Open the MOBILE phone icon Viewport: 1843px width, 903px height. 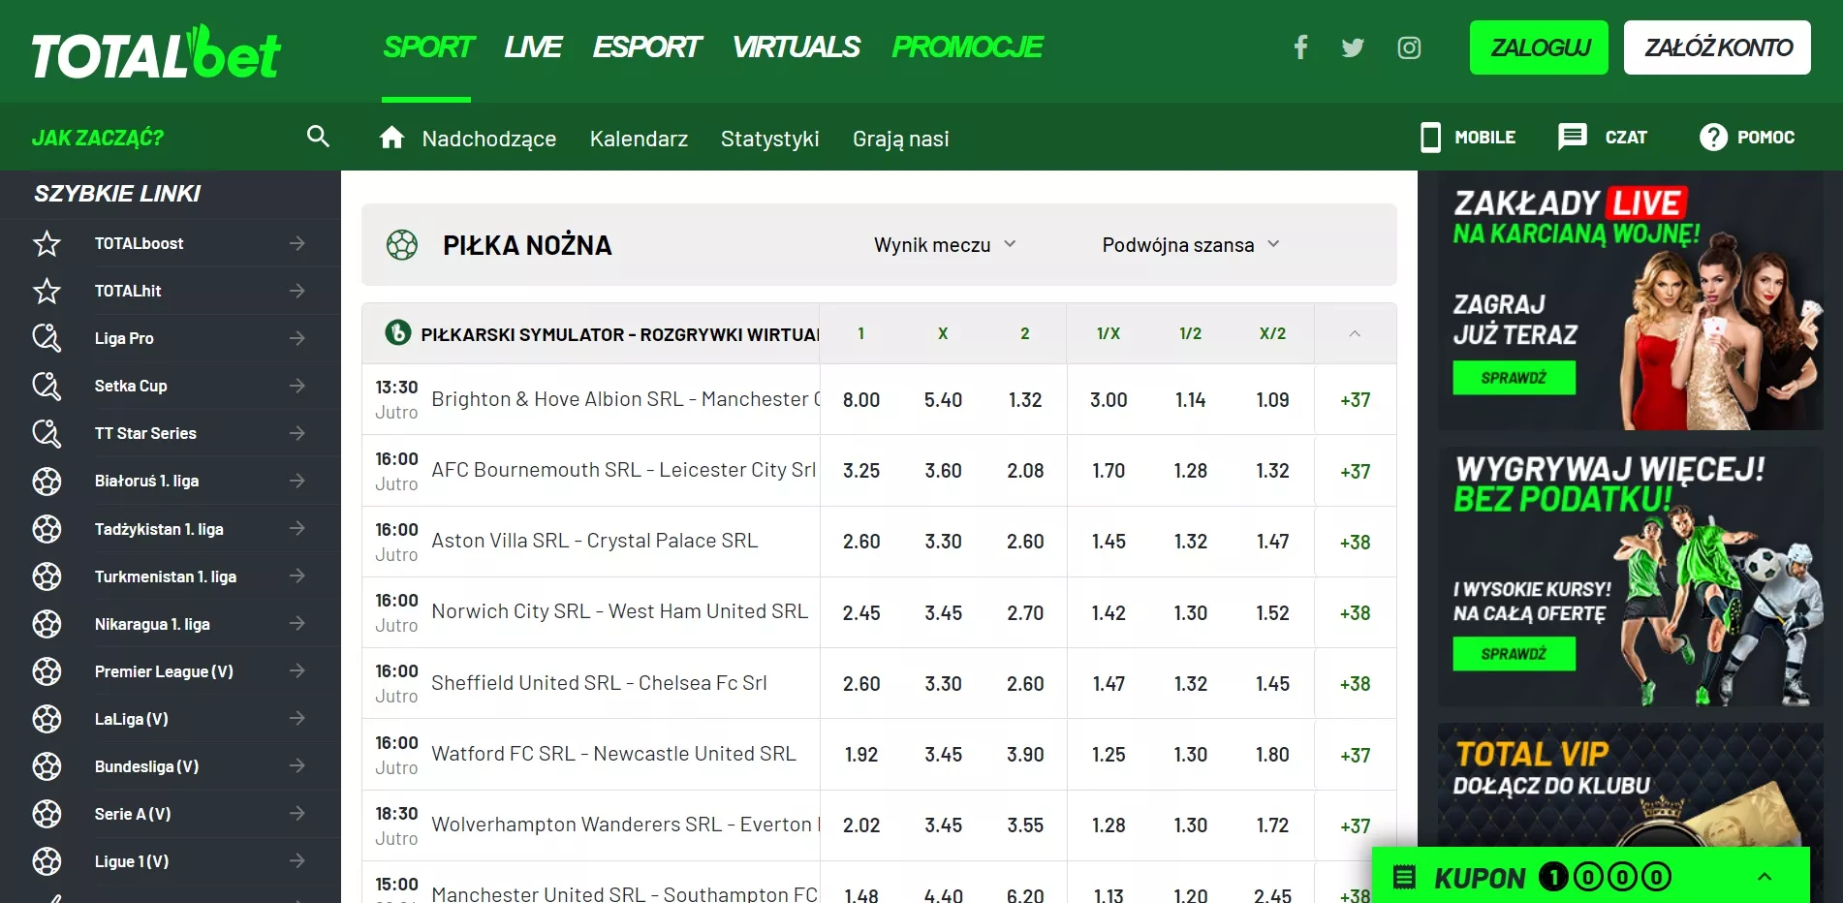coord(1430,138)
